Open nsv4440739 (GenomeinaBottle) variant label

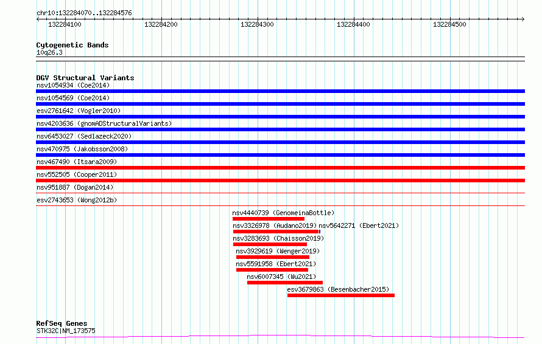[283, 213]
